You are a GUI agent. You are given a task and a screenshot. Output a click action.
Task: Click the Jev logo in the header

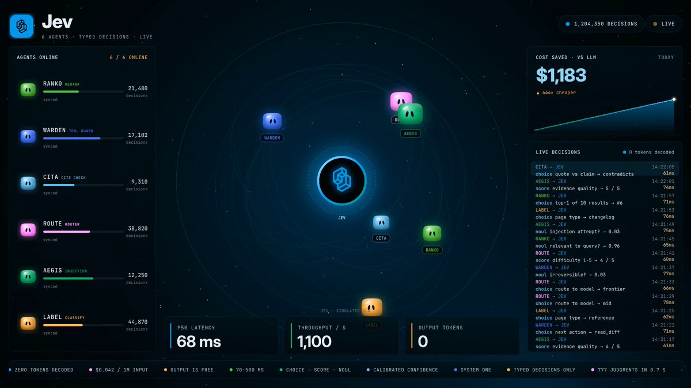22,26
